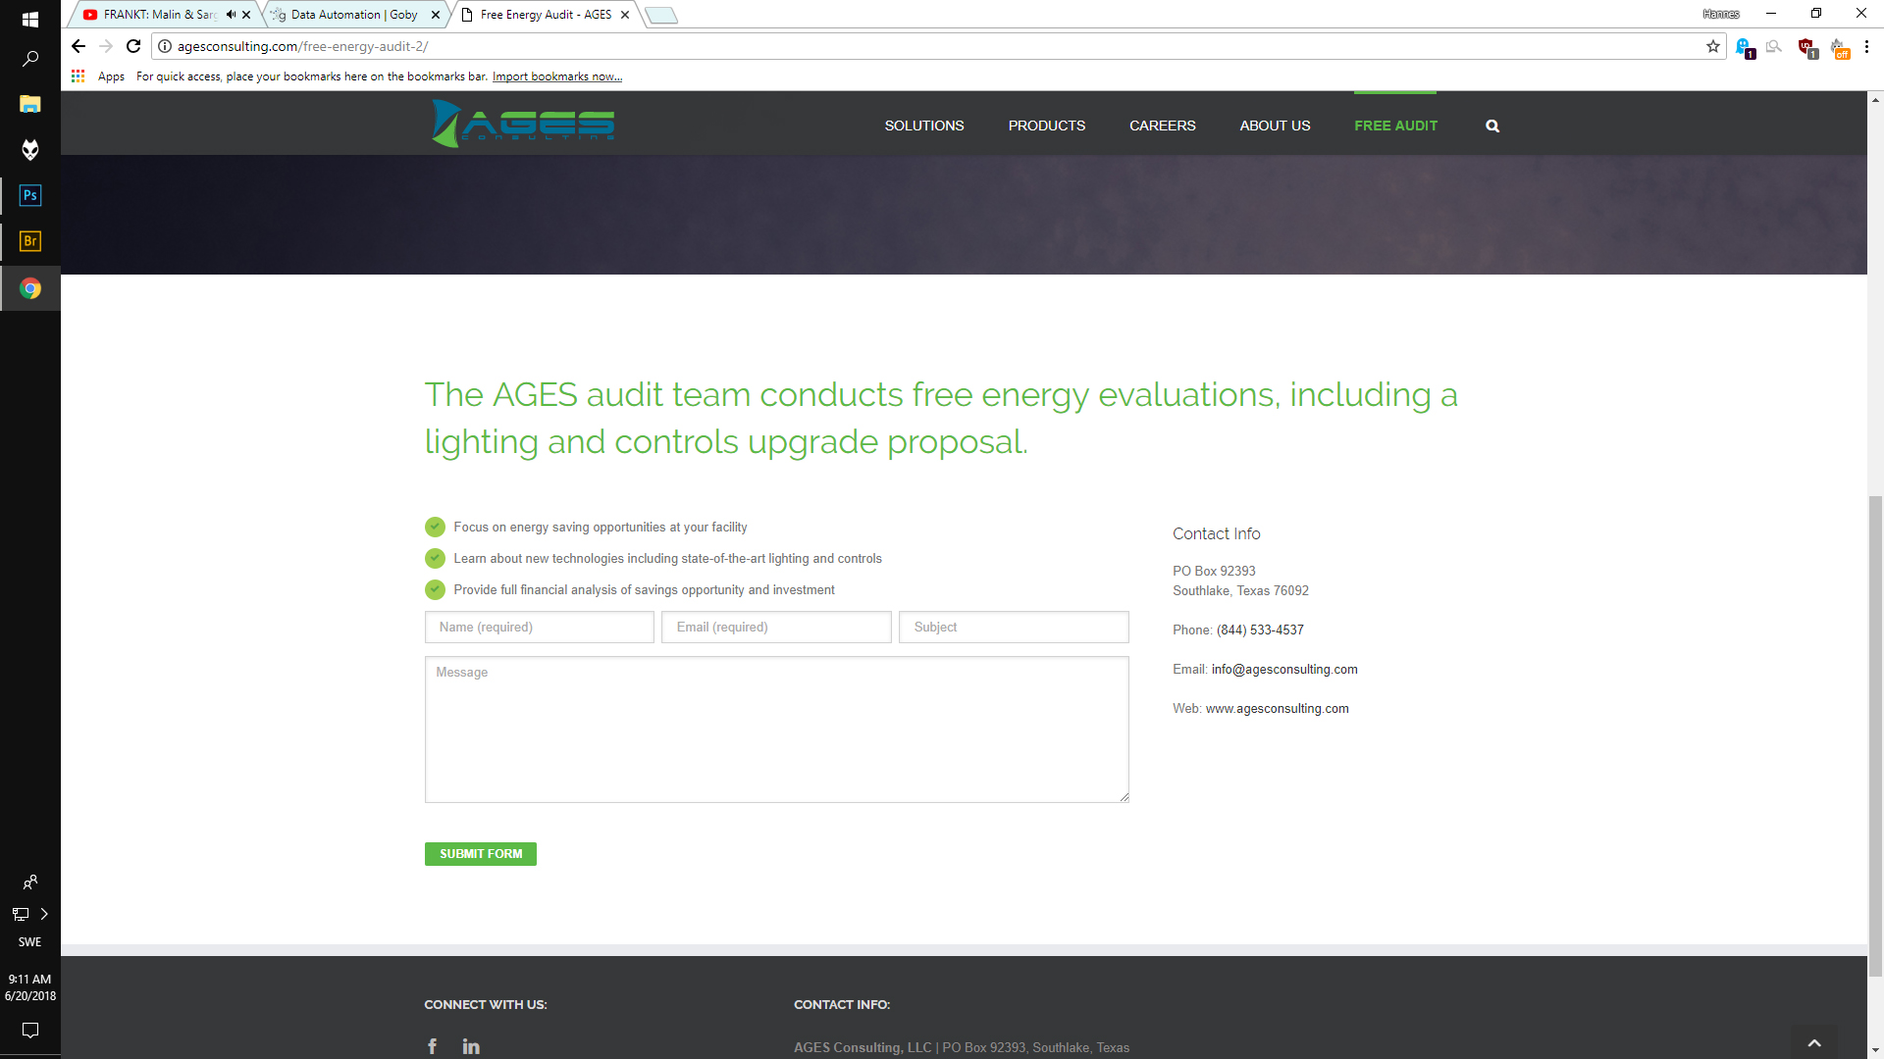Switch to Data Automation Goby tab
The height and width of the screenshot is (1059, 1884).
(353, 15)
